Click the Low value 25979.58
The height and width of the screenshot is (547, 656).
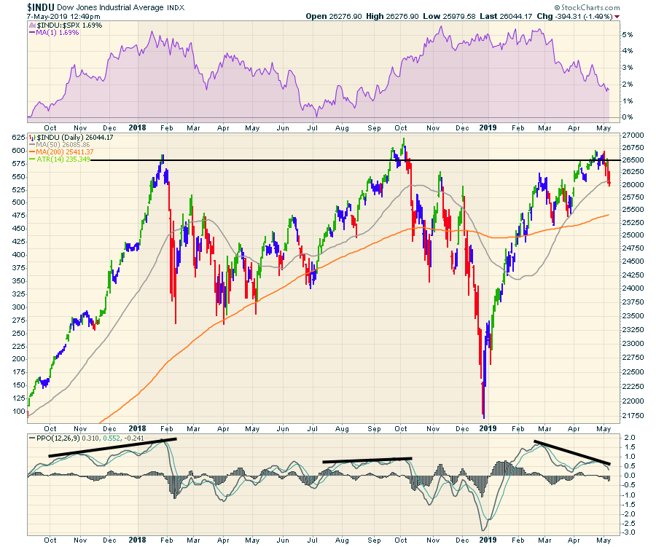(x=459, y=16)
